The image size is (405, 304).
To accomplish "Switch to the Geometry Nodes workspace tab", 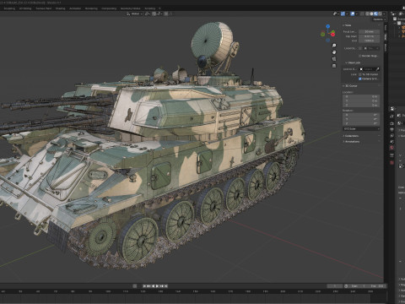I will click(131, 8).
